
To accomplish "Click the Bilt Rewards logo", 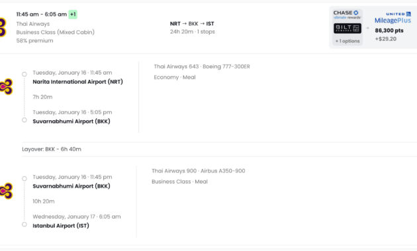I will pyautogui.click(x=347, y=28).
